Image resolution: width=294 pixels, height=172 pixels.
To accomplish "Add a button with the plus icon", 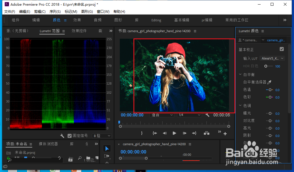I will [225, 134].
